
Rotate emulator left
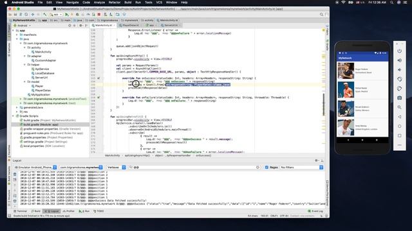click(x=399, y=79)
